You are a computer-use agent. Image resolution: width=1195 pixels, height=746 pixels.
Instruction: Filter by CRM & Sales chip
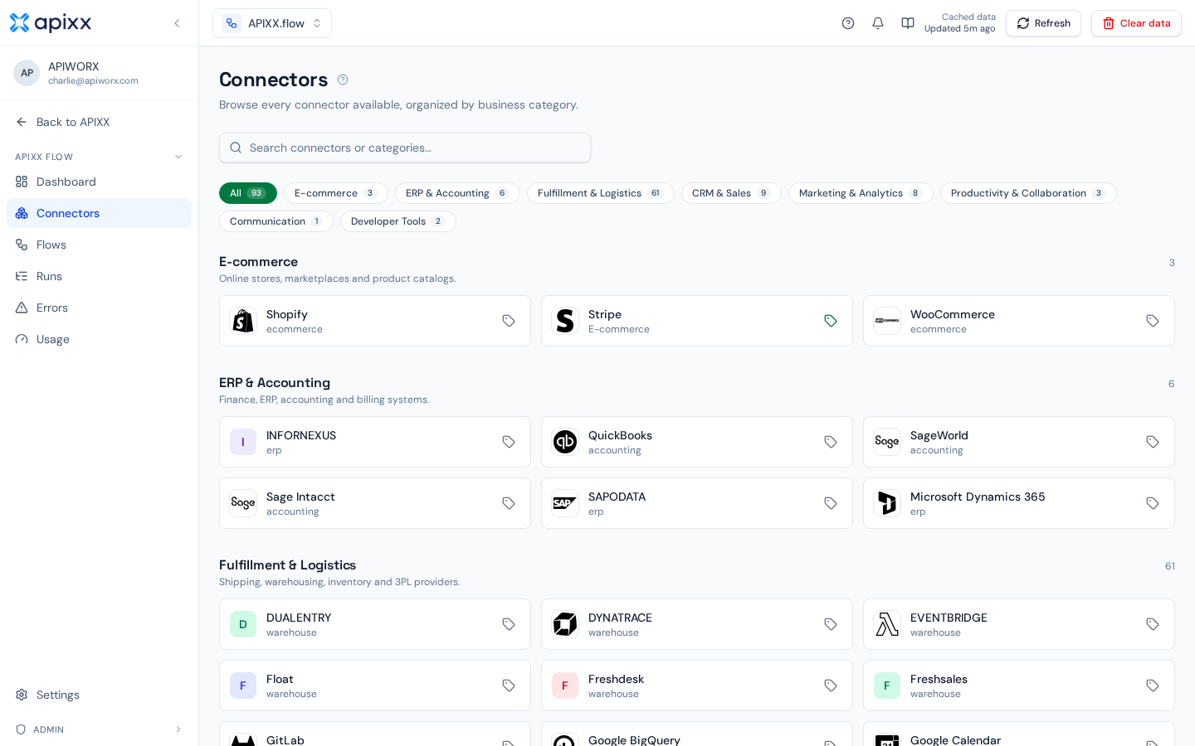[x=731, y=193]
